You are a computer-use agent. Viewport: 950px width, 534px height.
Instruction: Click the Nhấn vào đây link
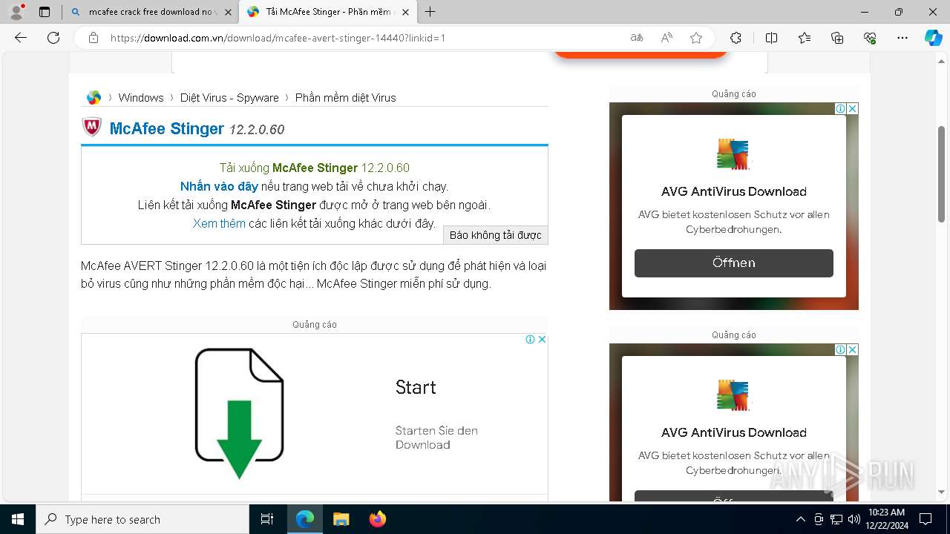pos(219,186)
